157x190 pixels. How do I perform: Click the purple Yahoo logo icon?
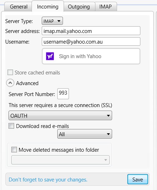(x=50, y=56)
